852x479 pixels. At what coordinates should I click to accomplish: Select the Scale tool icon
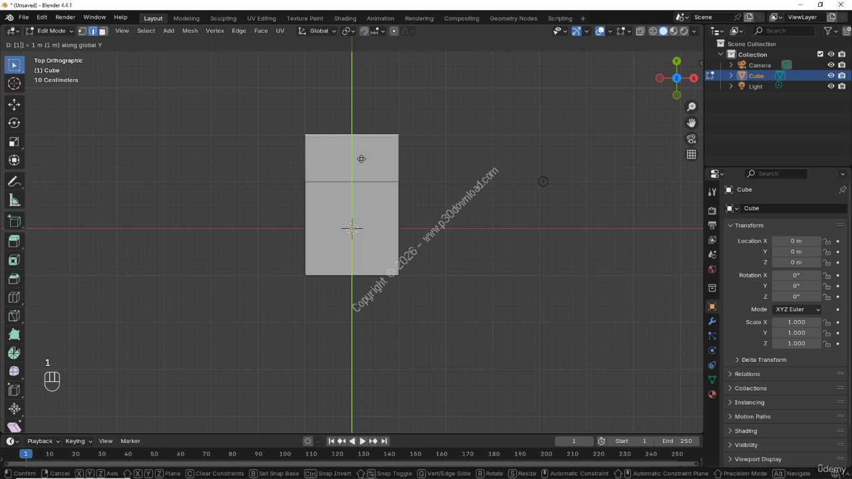point(14,142)
